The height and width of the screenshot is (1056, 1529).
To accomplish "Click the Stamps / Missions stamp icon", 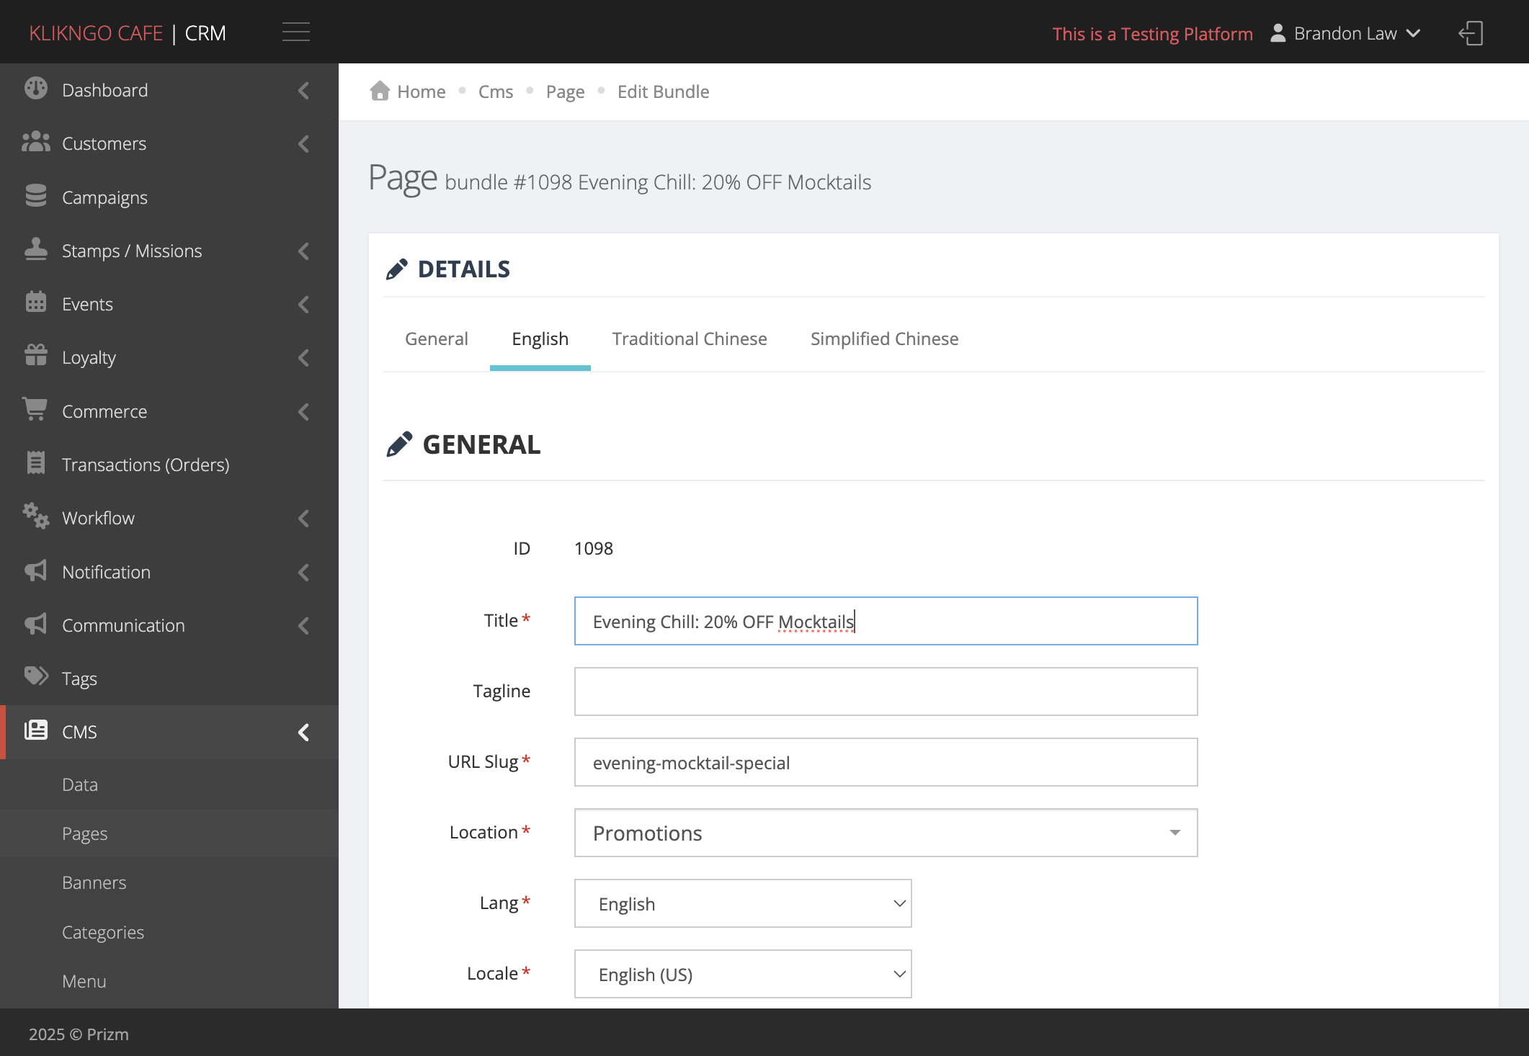I will point(35,249).
